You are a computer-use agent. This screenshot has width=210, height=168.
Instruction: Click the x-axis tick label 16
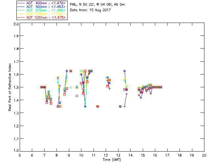tap(155, 155)
